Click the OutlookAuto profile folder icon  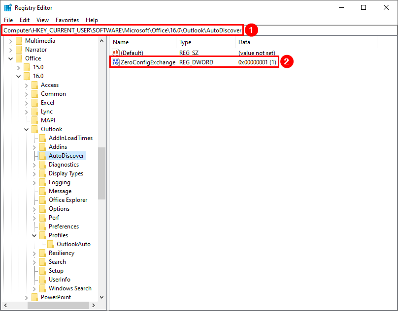51,244
